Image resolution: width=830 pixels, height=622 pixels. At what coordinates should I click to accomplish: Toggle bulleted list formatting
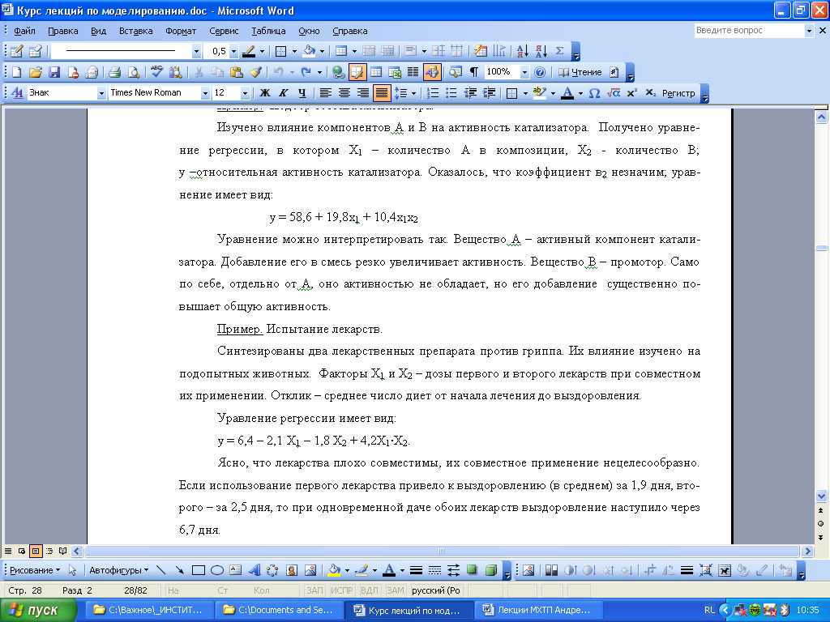(x=451, y=93)
